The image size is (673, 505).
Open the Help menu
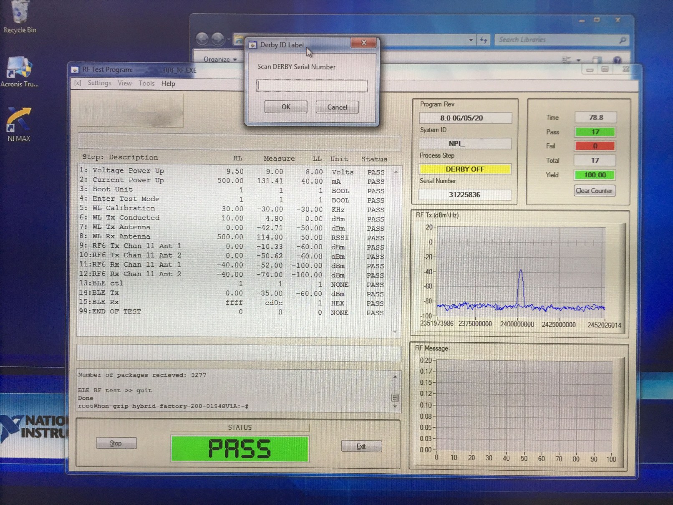pos(168,83)
